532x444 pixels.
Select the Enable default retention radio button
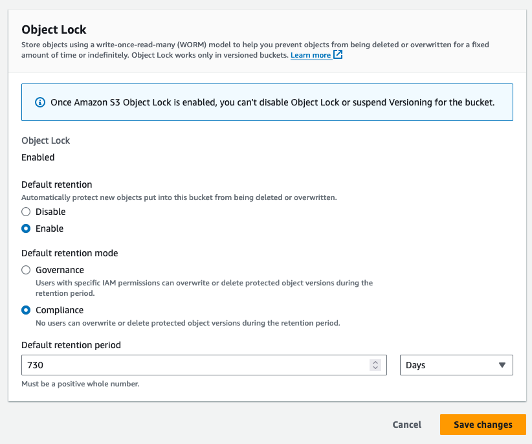(26, 228)
